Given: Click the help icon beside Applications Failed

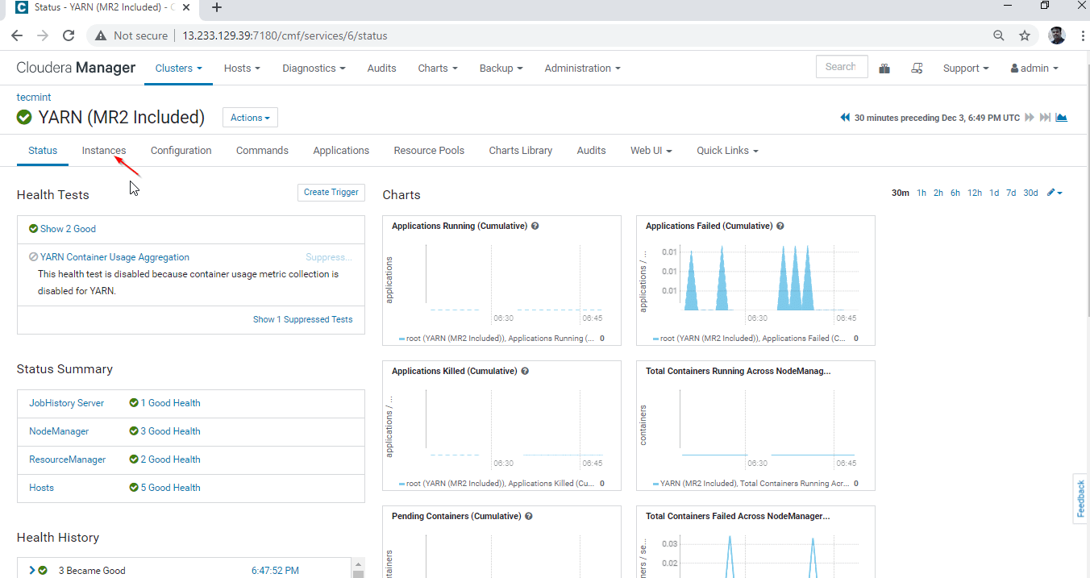Looking at the screenshot, I should pos(780,227).
